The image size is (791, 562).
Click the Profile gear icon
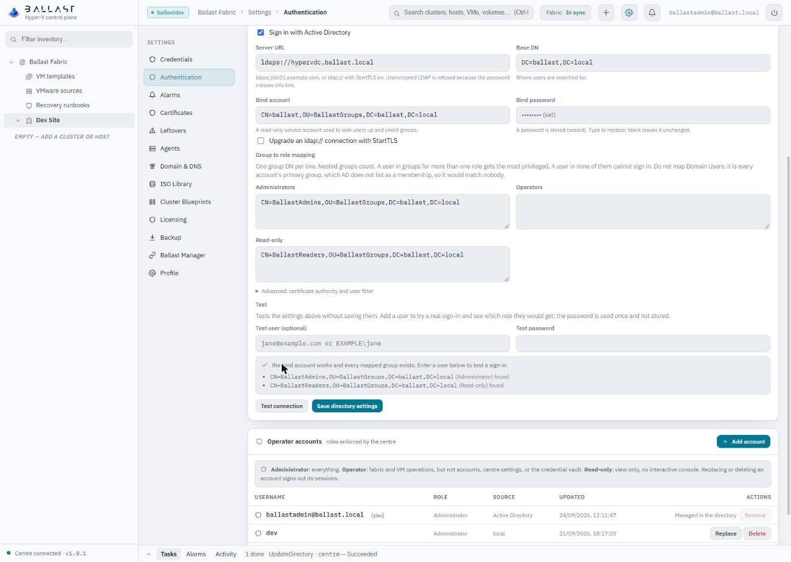[x=152, y=273]
